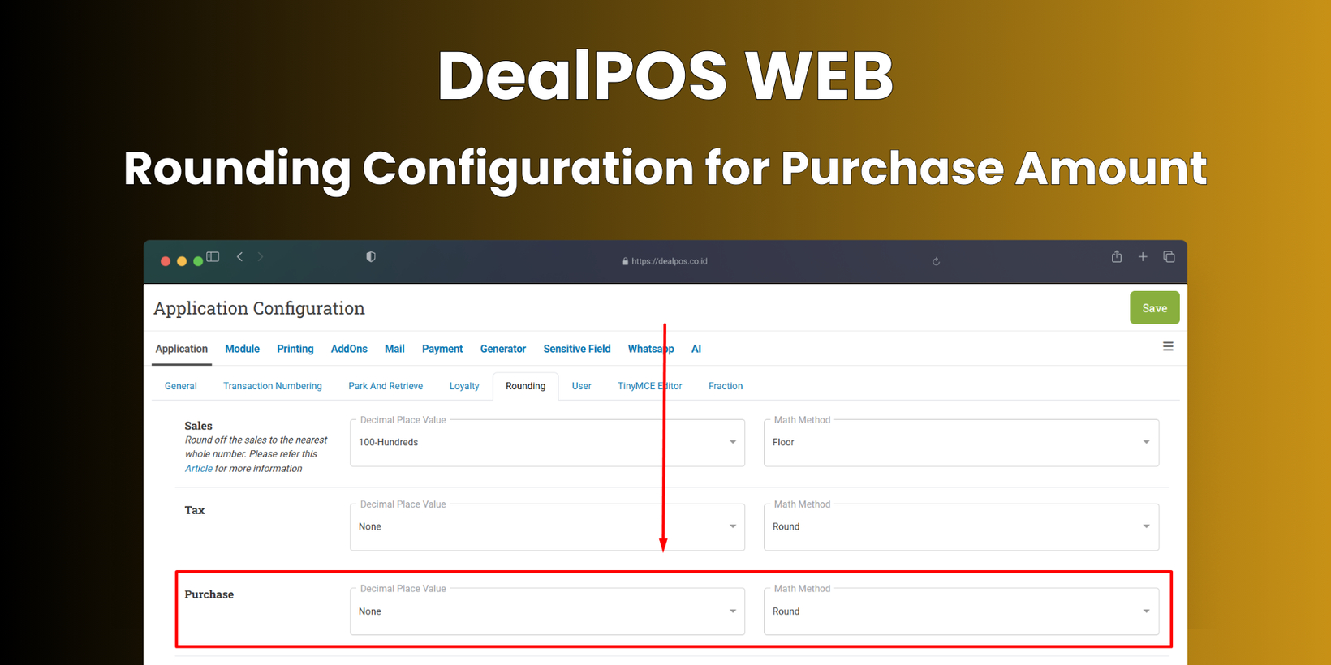Reload the page with the refresh icon
This screenshot has width=1331, height=665.
pyautogui.click(x=936, y=261)
